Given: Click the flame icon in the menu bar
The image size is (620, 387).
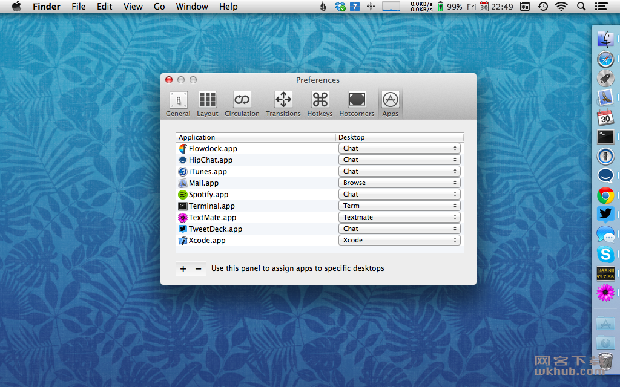Looking at the screenshot, I should coord(323,6).
